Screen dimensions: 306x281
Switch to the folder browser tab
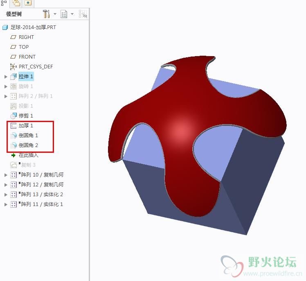[16, 3]
